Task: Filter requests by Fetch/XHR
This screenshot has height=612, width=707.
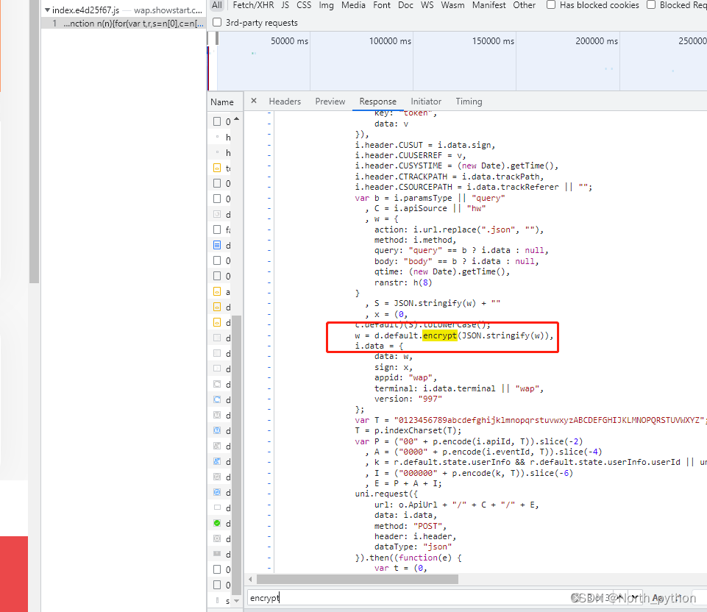Action: coord(253,5)
